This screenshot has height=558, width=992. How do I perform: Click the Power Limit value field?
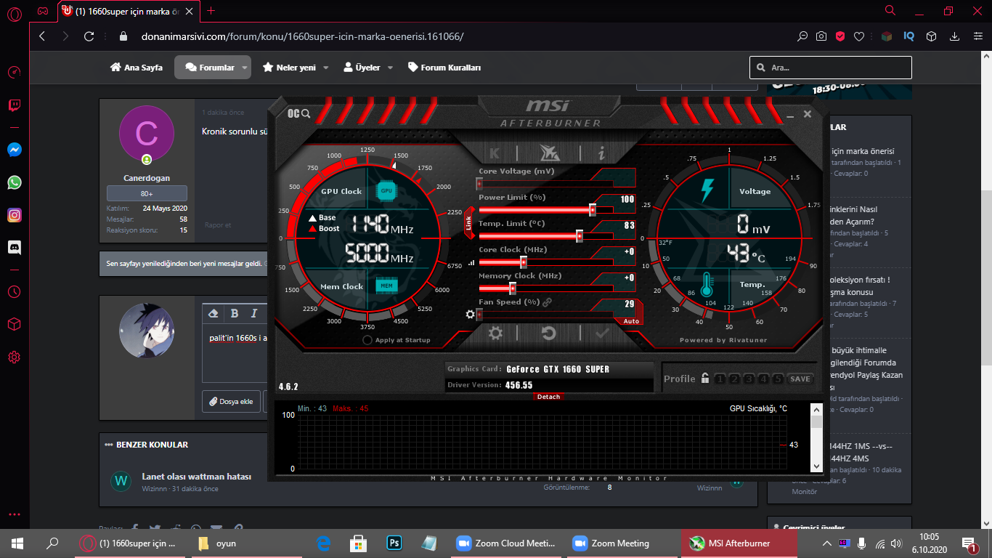tap(617, 199)
